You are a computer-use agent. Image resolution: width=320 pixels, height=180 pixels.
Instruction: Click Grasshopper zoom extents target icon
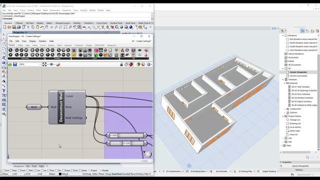(x=44, y=64)
